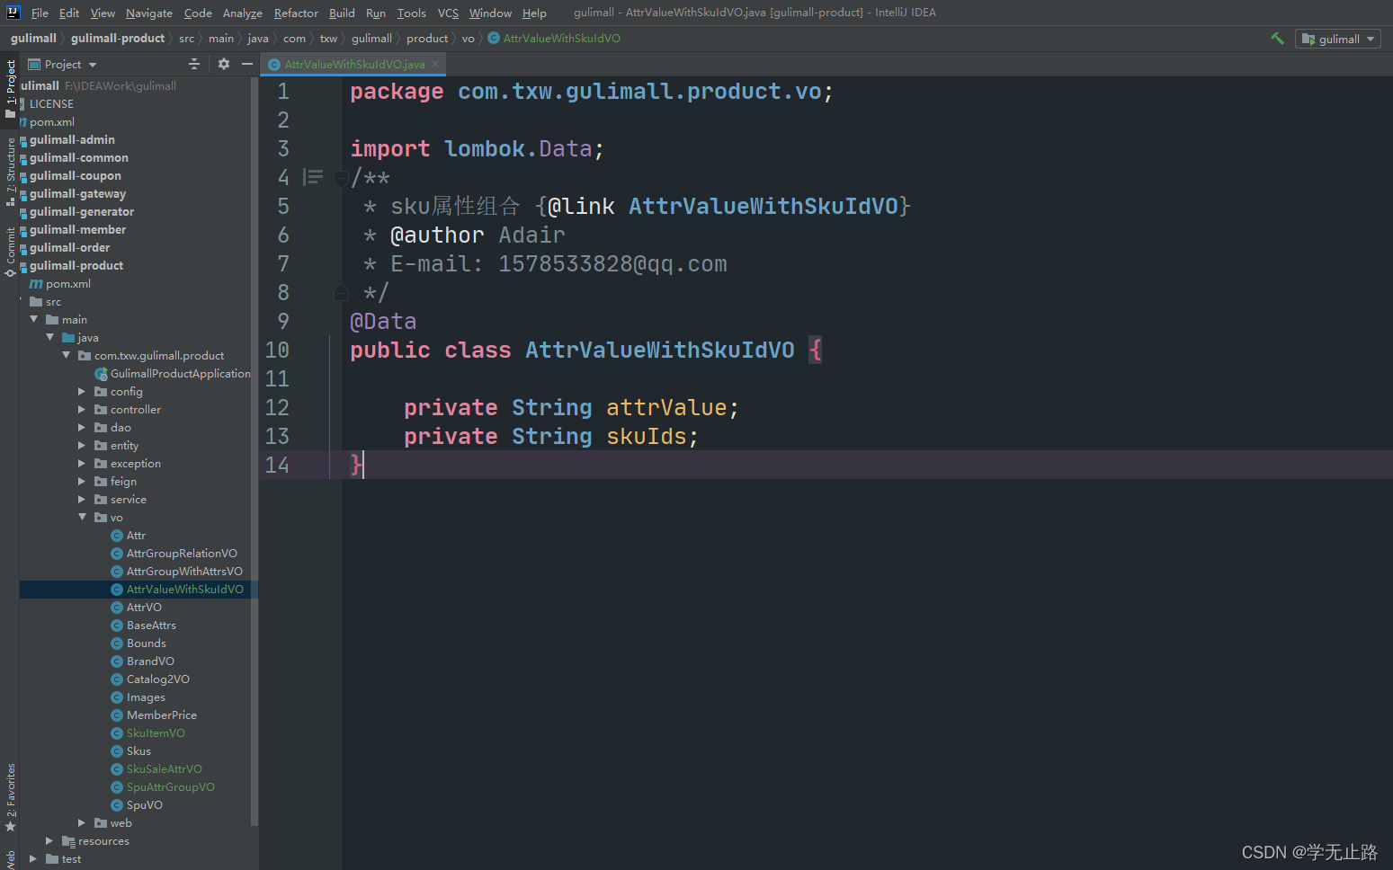This screenshot has width=1393, height=870.
Task: Click the SkuSaleAttrVO class icon
Action: tap(117, 768)
